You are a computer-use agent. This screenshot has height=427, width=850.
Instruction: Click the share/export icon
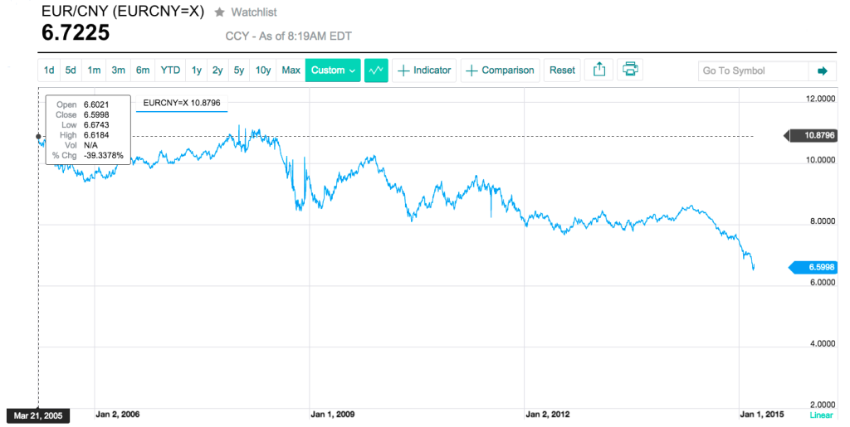click(x=599, y=70)
